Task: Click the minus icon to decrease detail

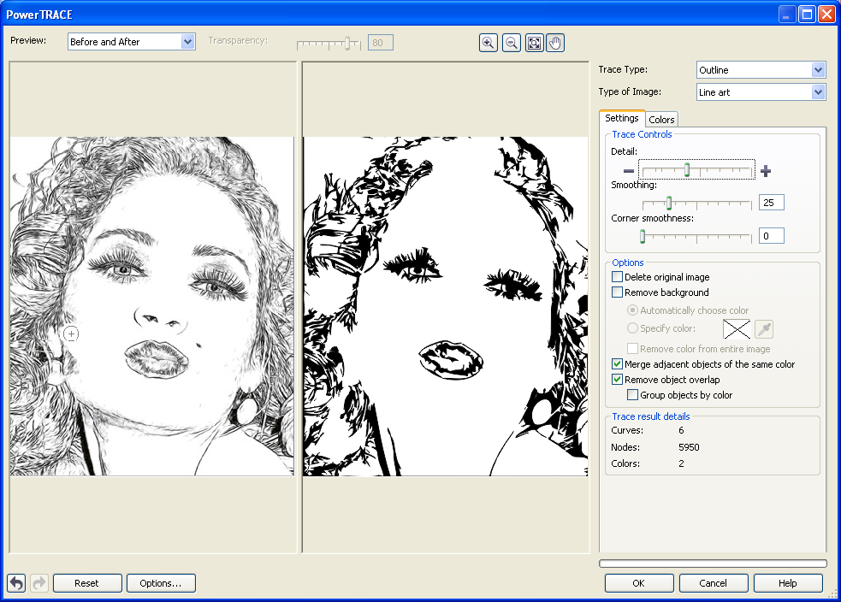Action: click(629, 171)
